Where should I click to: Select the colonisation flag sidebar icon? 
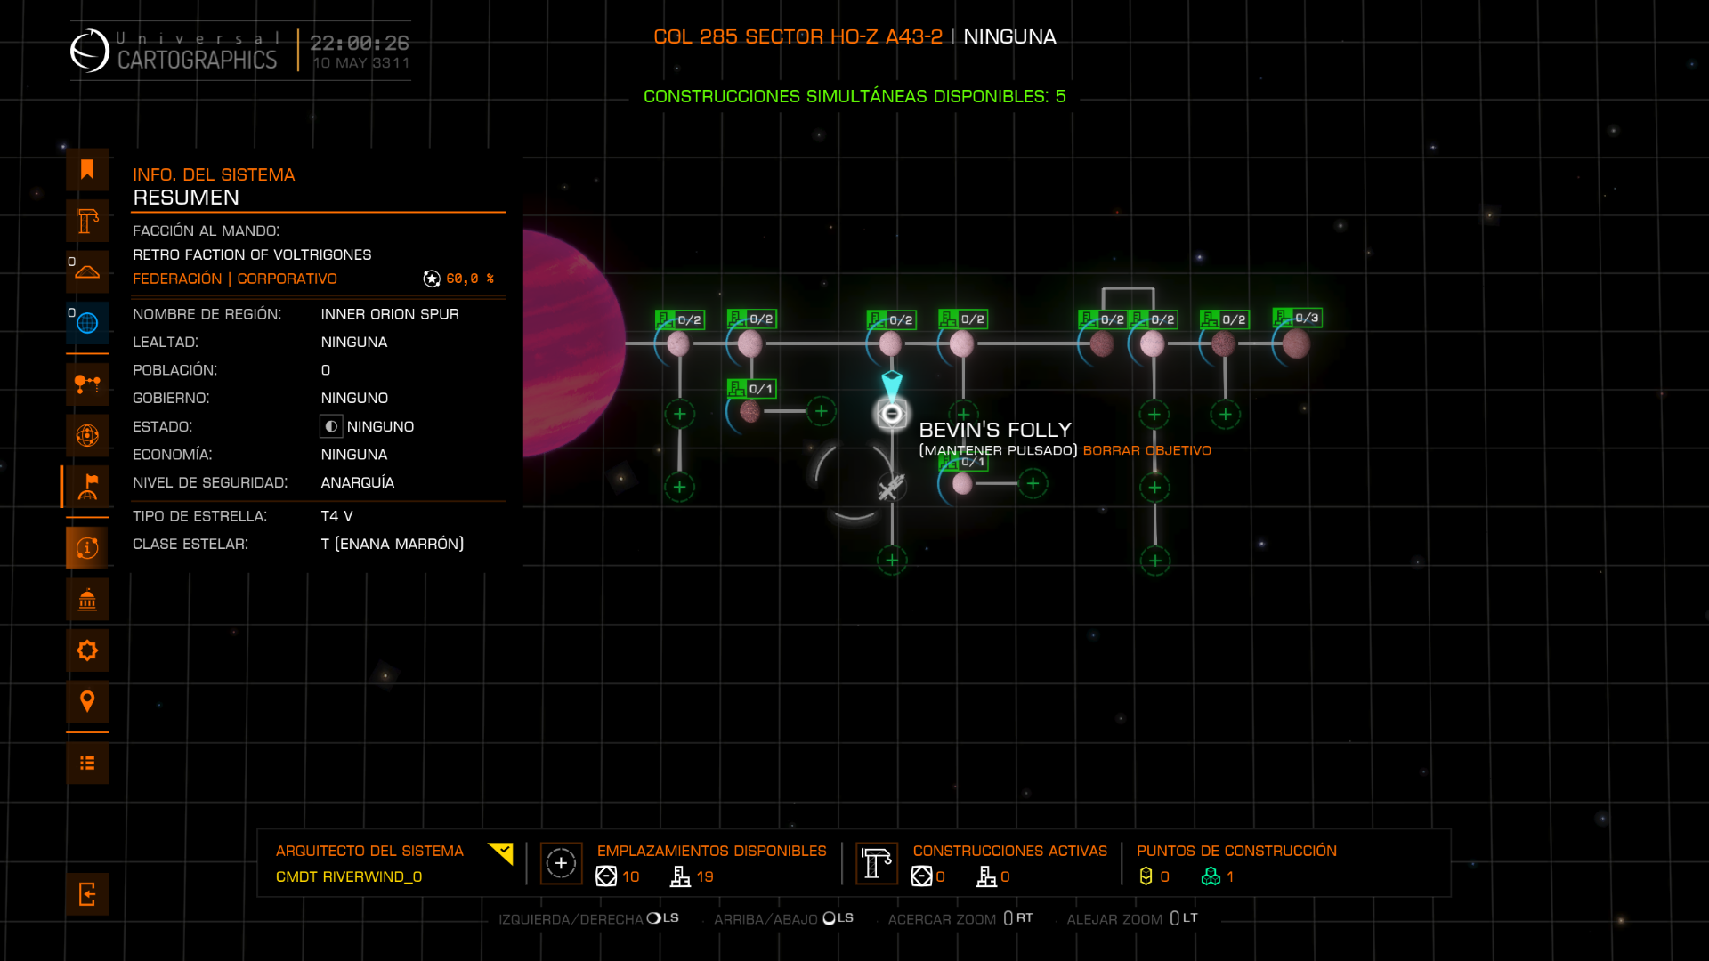point(87,487)
